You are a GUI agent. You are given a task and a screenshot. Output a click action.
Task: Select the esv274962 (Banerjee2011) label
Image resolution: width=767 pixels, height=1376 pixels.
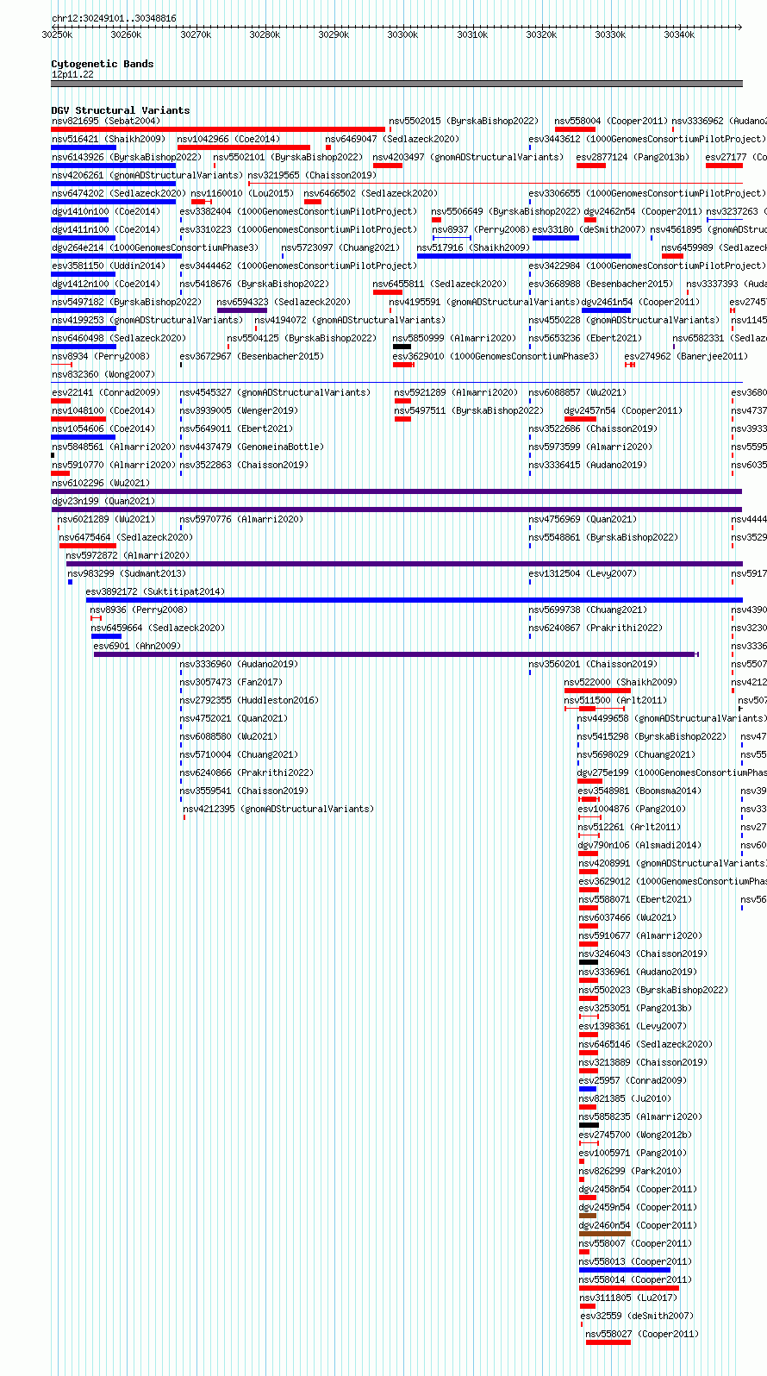point(686,356)
